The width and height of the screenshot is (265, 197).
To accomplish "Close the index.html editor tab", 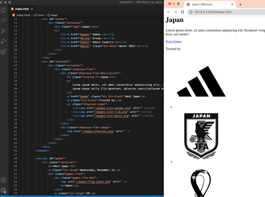I will click(x=32, y=9).
